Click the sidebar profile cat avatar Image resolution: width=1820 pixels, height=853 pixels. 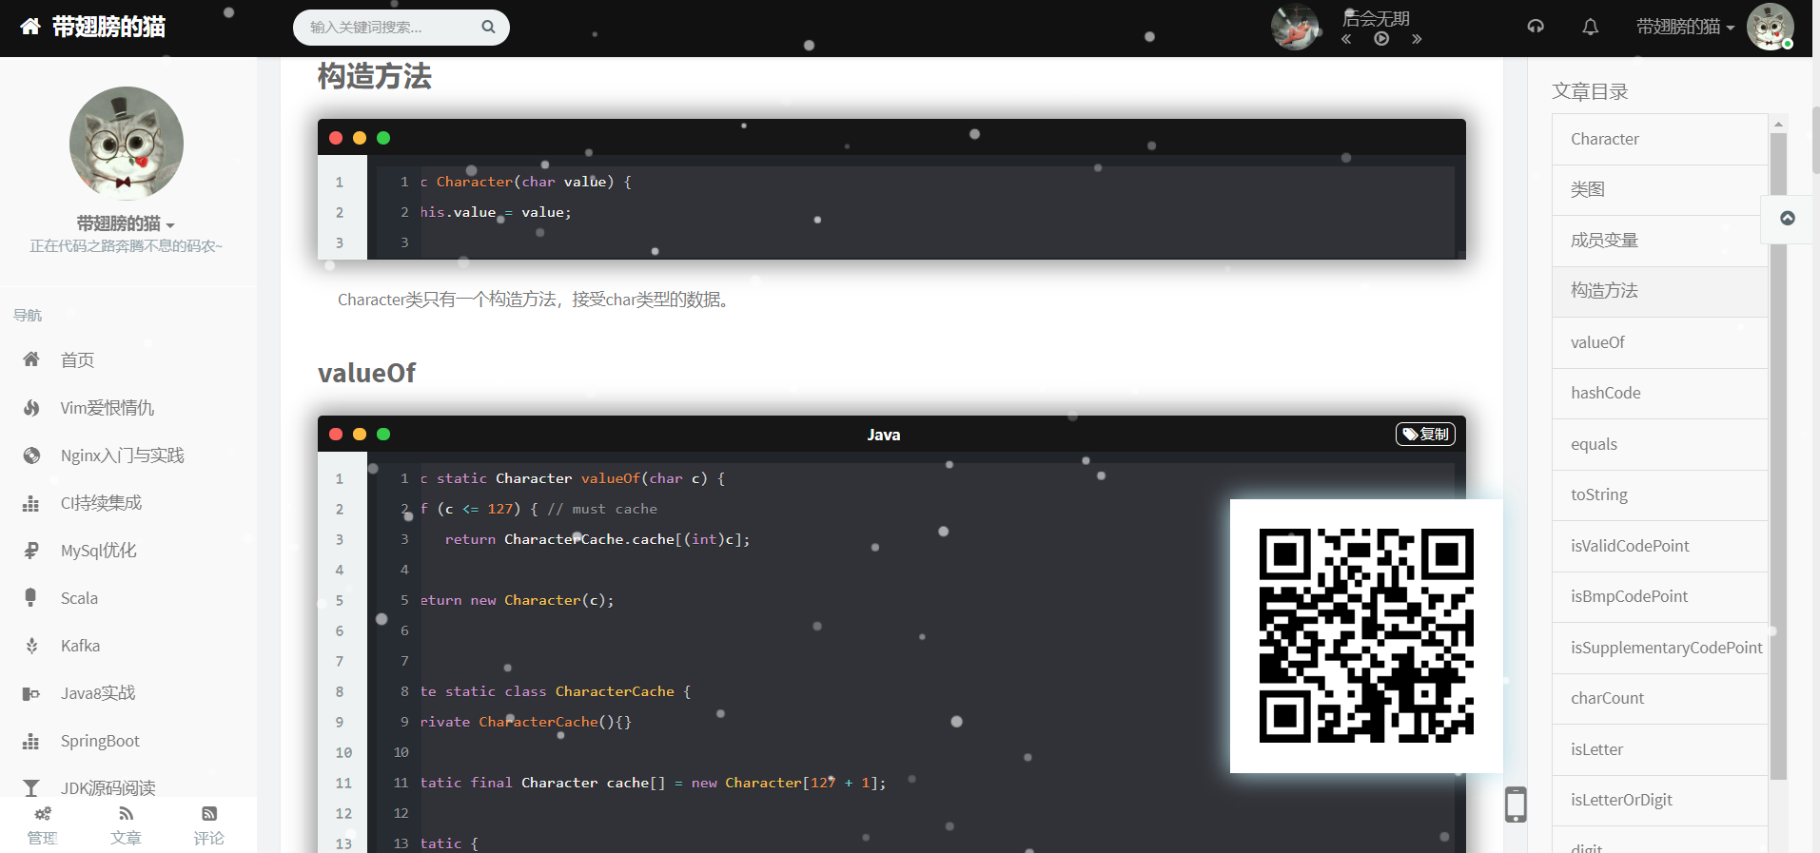[127, 144]
